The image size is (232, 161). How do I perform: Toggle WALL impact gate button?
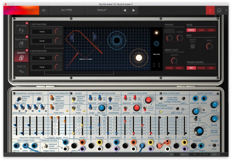(x=179, y=68)
